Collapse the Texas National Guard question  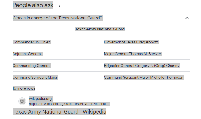pyautogui.click(x=187, y=18)
